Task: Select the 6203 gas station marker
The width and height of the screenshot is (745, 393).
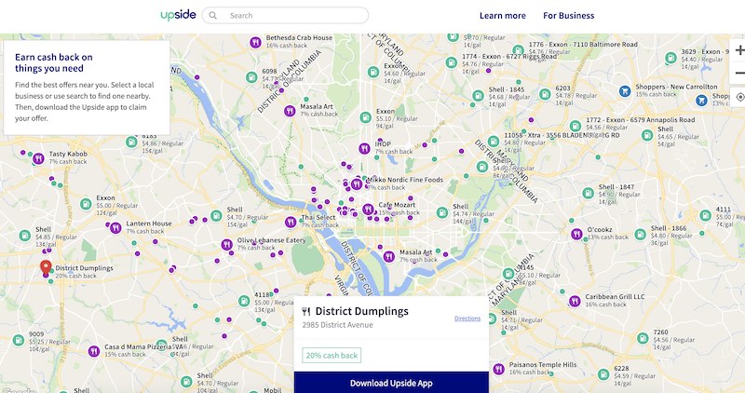Action: coord(545,95)
